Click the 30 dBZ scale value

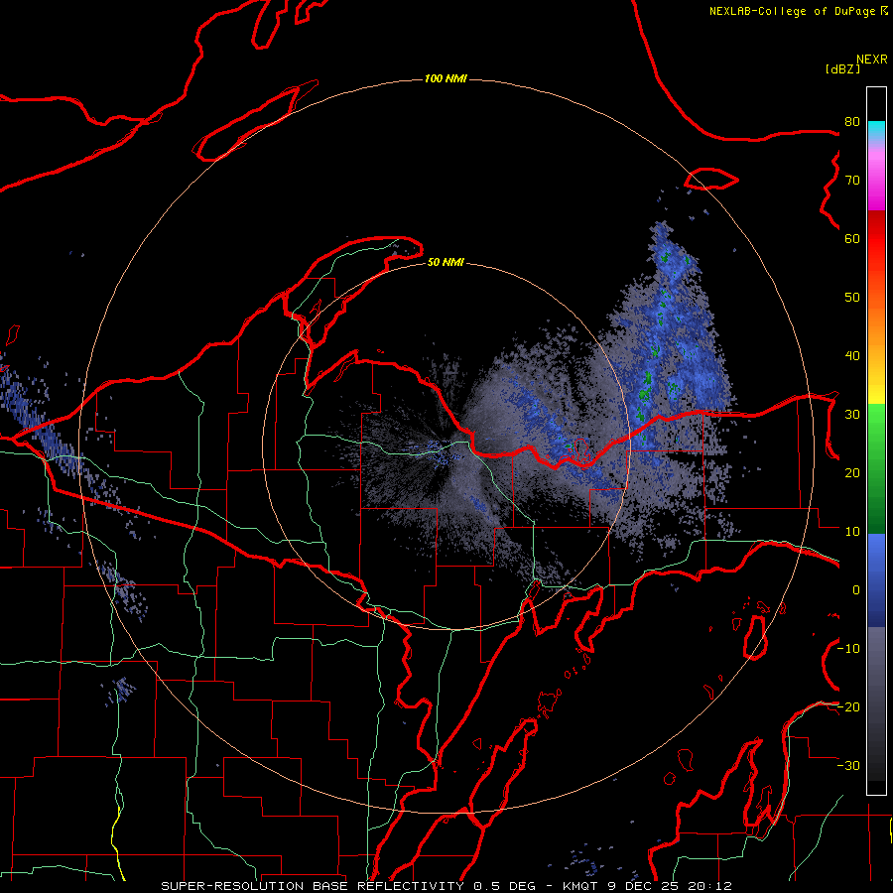852,414
